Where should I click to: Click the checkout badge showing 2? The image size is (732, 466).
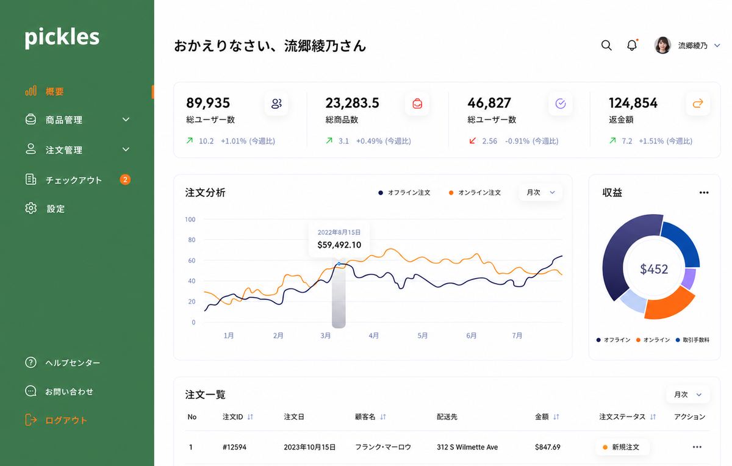pyautogui.click(x=125, y=179)
